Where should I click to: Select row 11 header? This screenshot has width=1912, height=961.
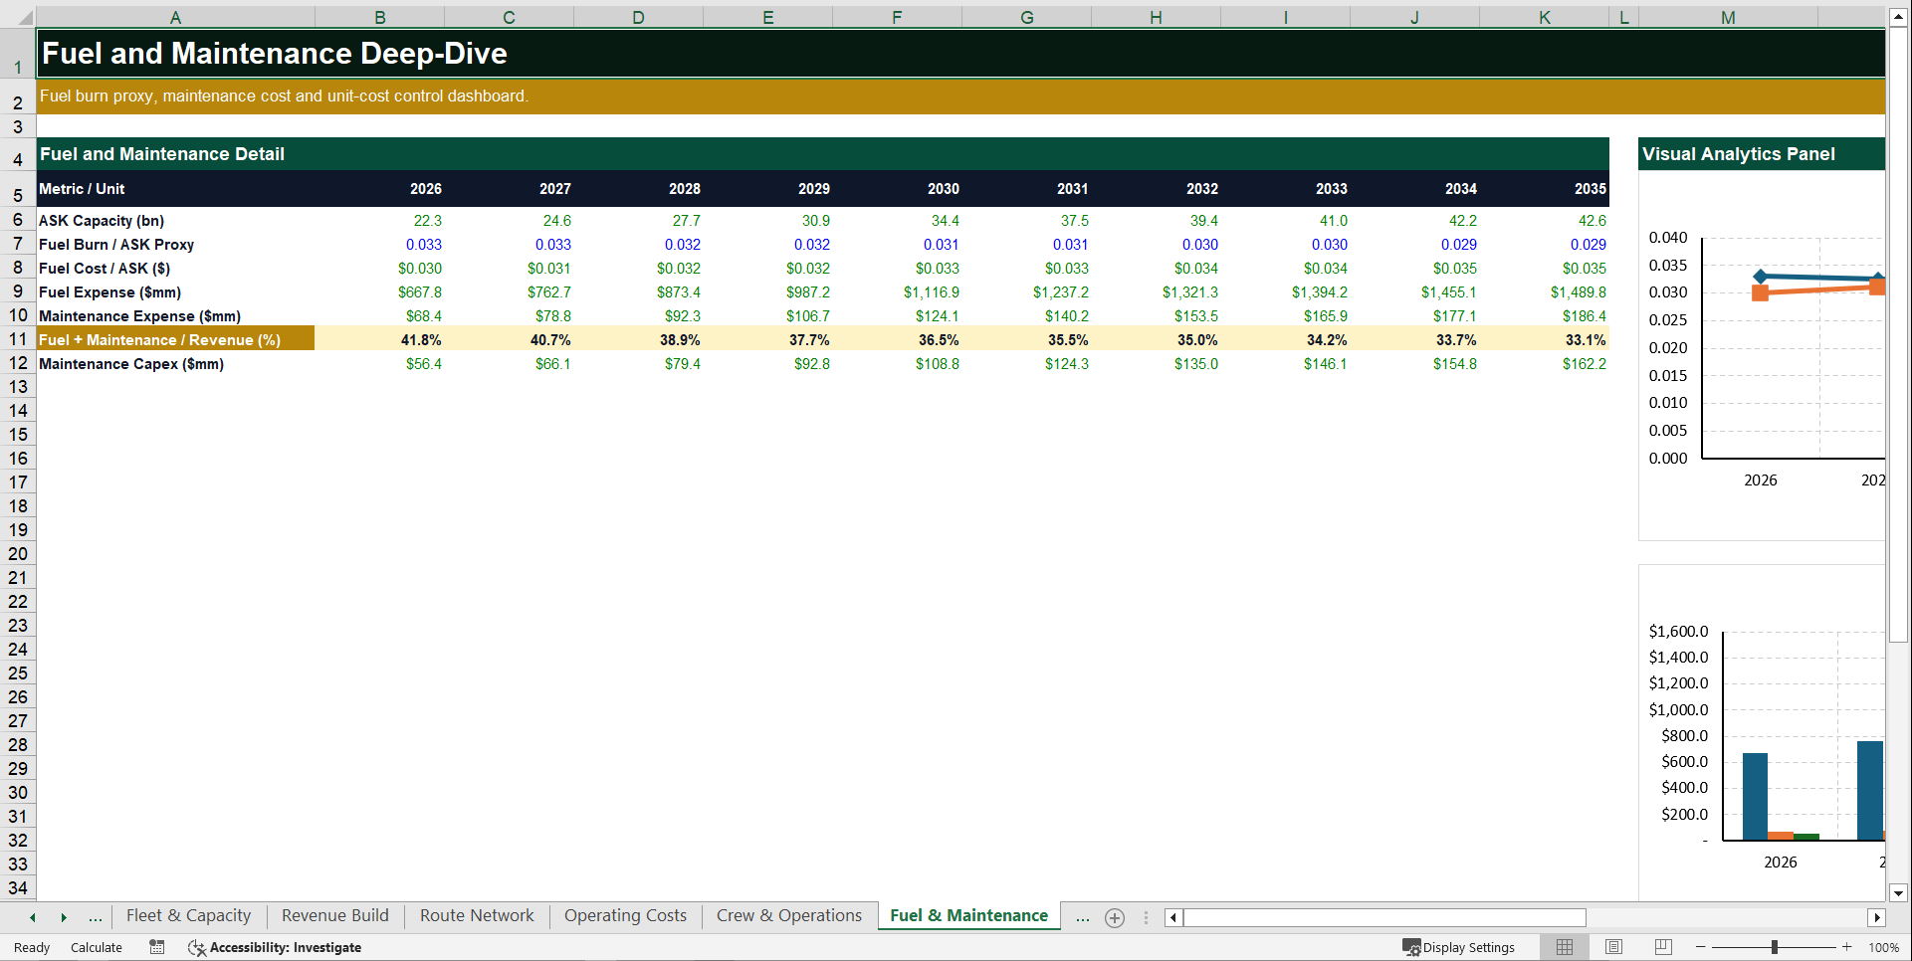point(18,339)
